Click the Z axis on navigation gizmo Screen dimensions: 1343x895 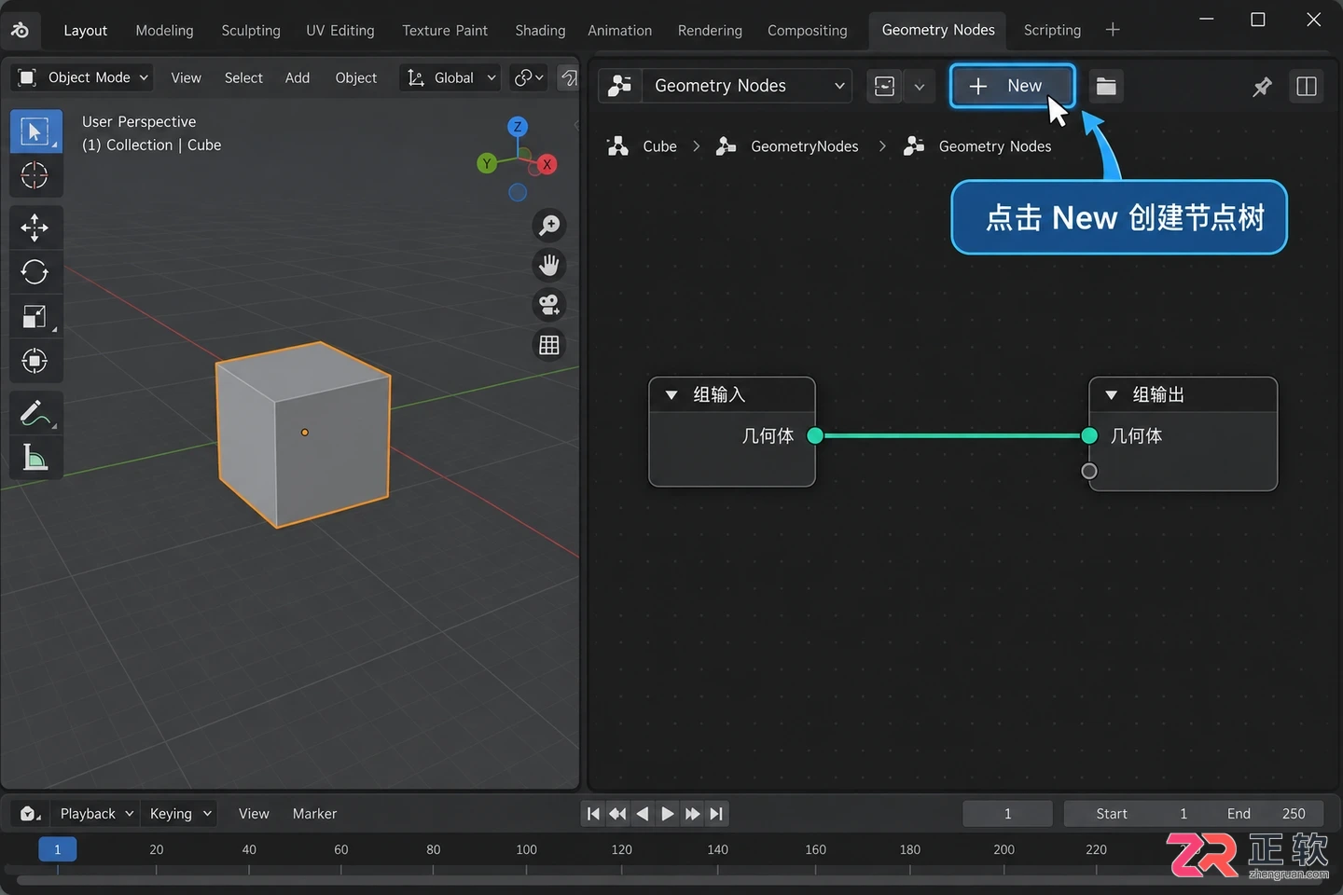[518, 127]
